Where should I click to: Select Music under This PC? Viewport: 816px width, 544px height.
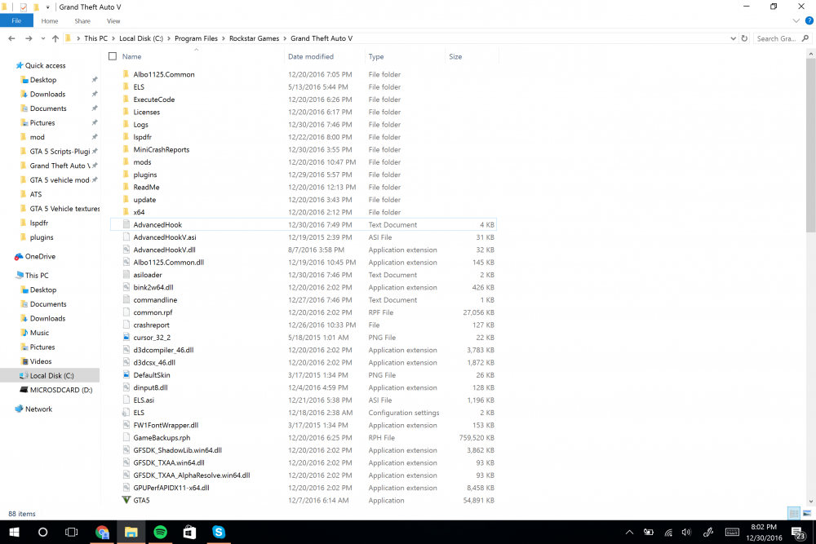(x=39, y=332)
